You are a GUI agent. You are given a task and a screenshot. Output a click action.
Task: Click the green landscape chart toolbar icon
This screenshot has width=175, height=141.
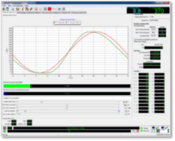[x=18, y=9]
